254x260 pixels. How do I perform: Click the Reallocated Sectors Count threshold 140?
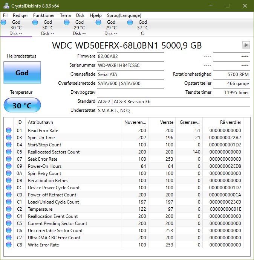coord(196,152)
